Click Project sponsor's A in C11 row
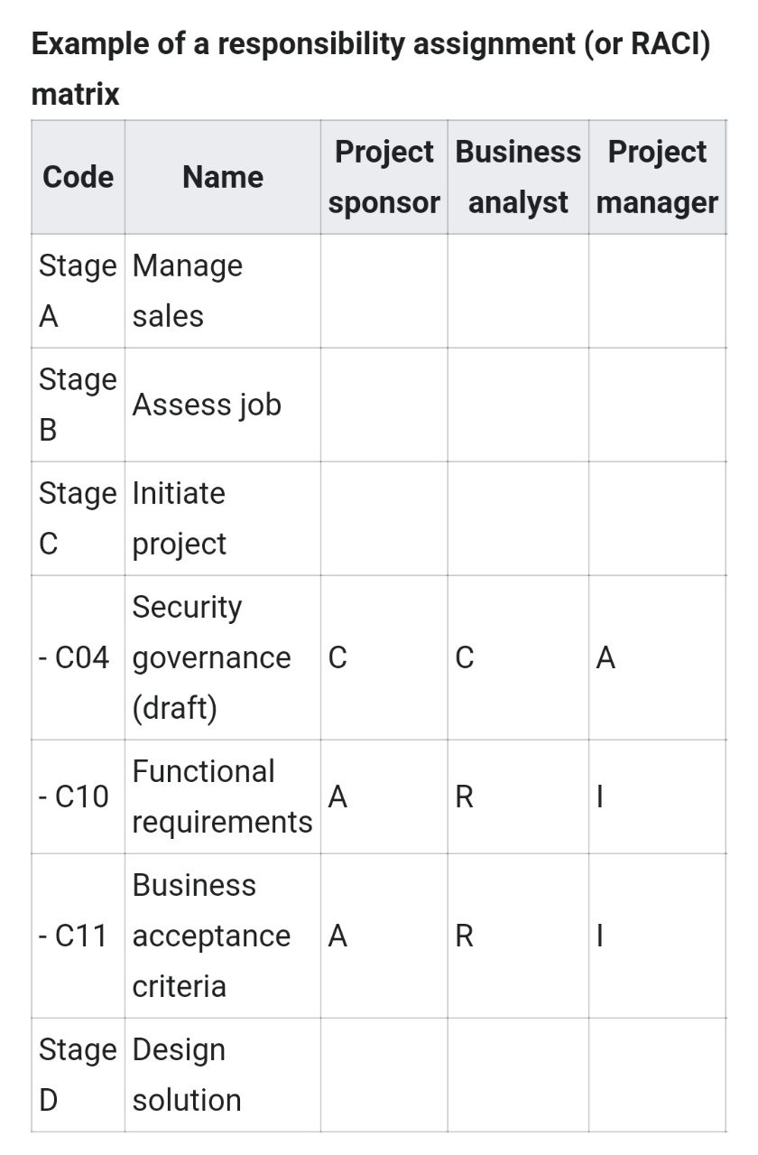 click(337, 936)
